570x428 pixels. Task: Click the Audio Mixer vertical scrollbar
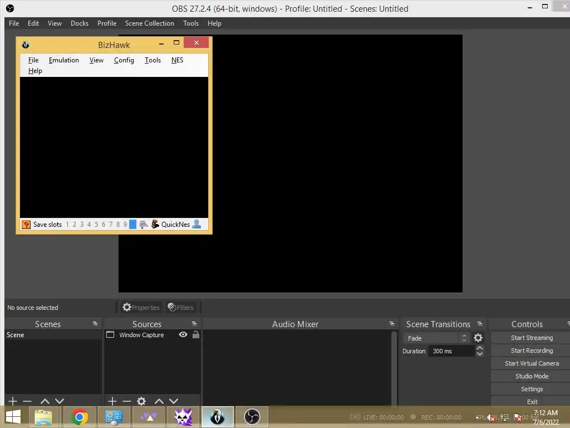[x=394, y=368]
